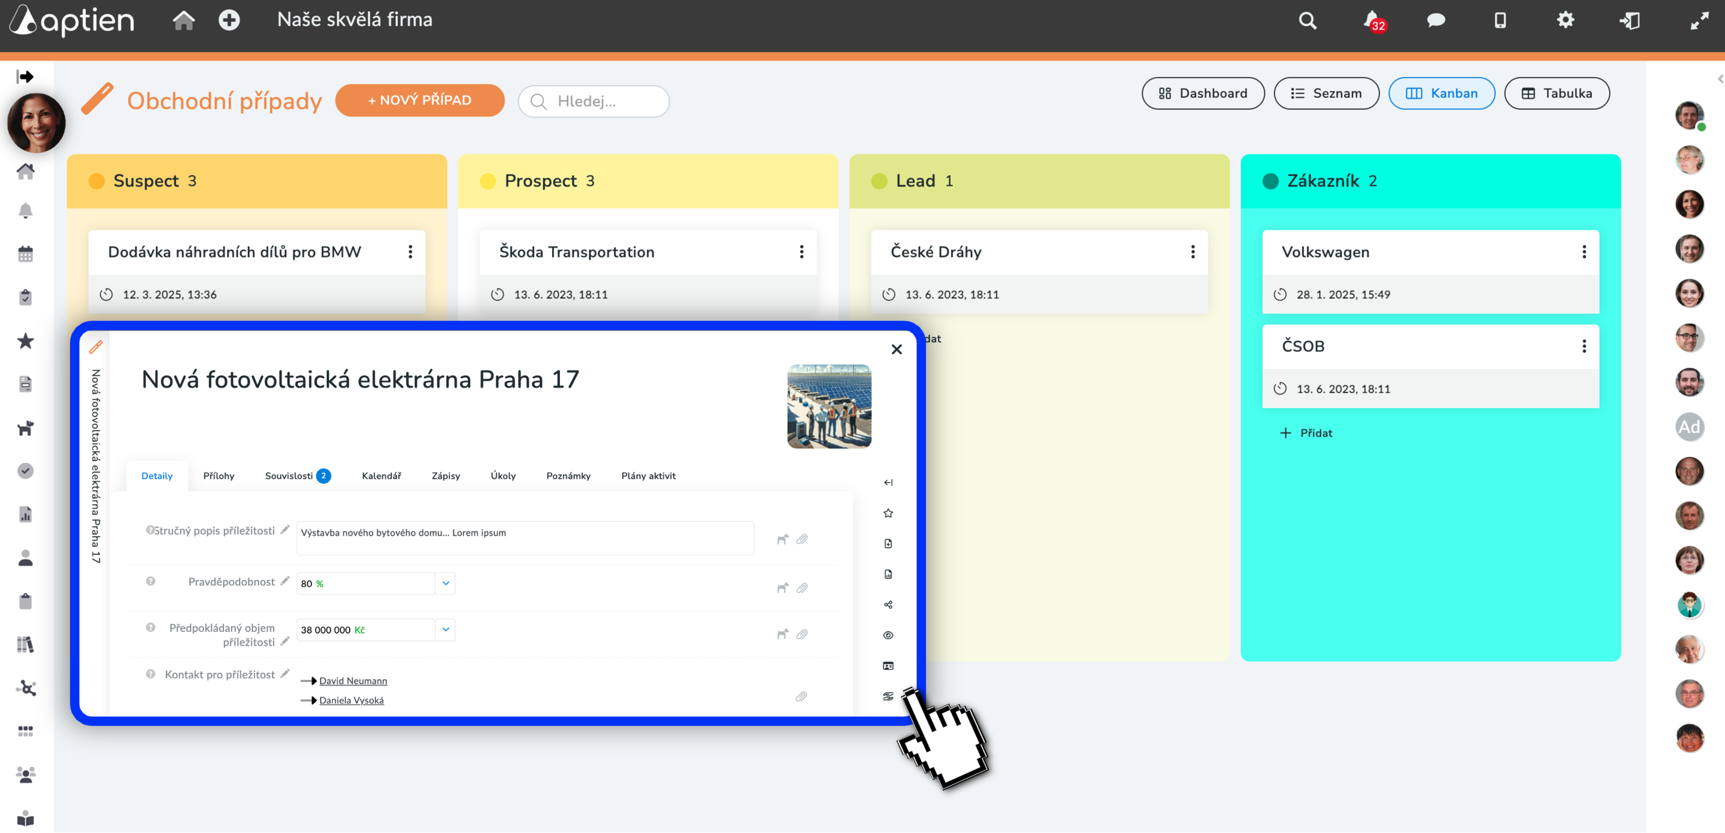Click the Hledej search field
This screenshot has width=1725, height=833.
click(594, 101)
